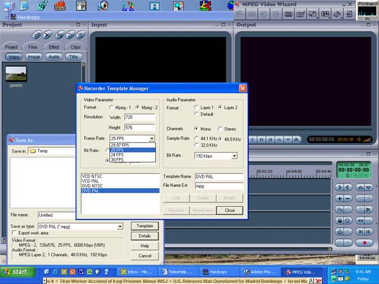The image size is (379, 284).
Task: Click Close in Recorder Template Manager
Action: (x=230, y=210)
